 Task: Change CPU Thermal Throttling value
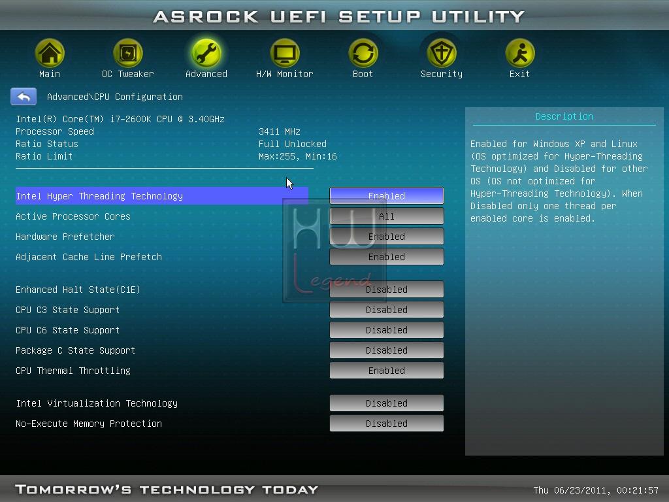pyautogui.click(x=387, y=371)
